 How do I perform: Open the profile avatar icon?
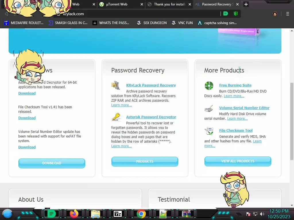pos(275,14)
